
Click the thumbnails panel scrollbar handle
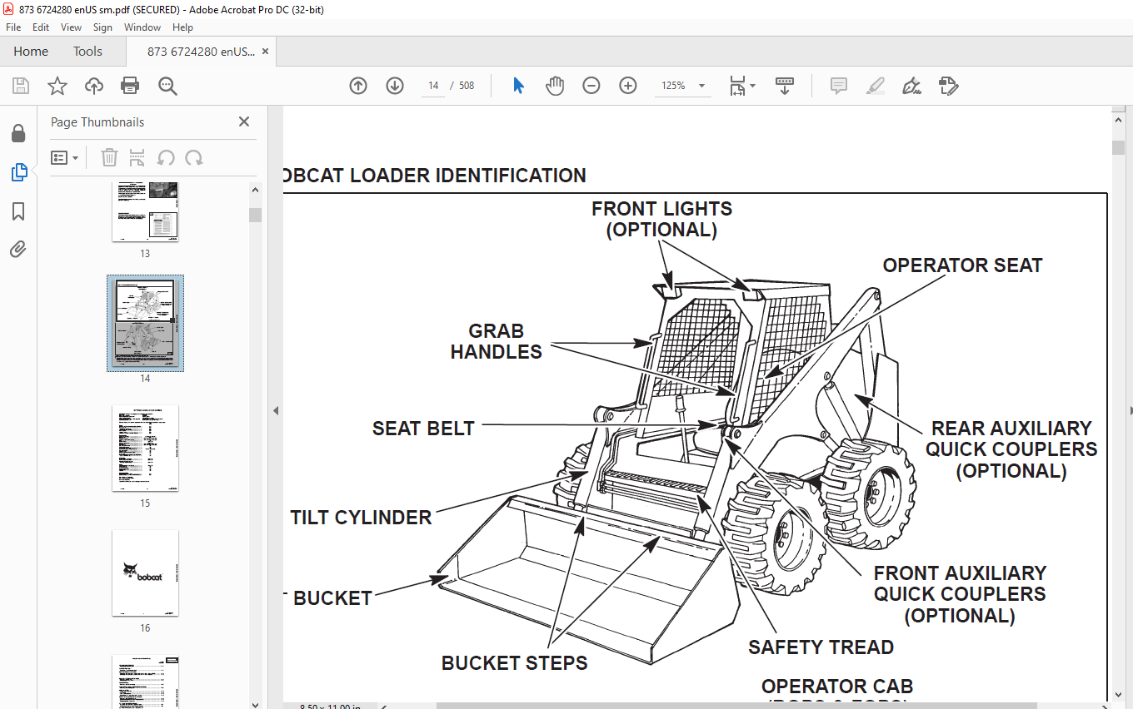tap(256, 215)
